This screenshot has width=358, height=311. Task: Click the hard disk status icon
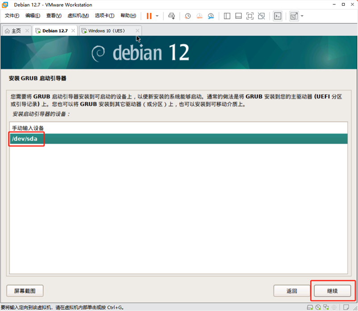coord(310,307)
